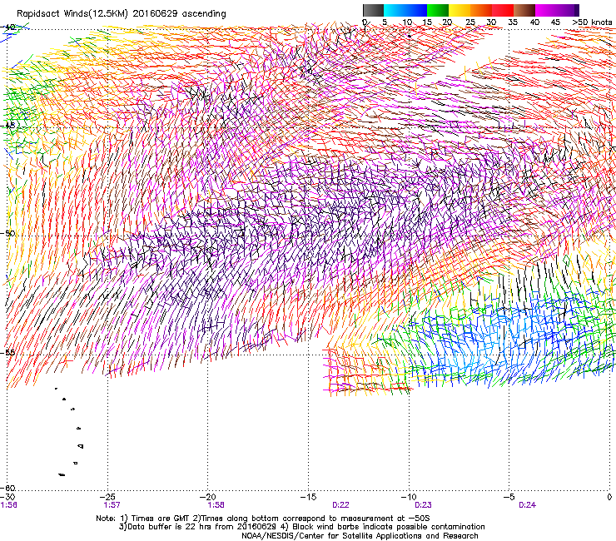Screen dimensions: 616x541
Task: Click the legend scale label '20'
Action: point(447,22)
